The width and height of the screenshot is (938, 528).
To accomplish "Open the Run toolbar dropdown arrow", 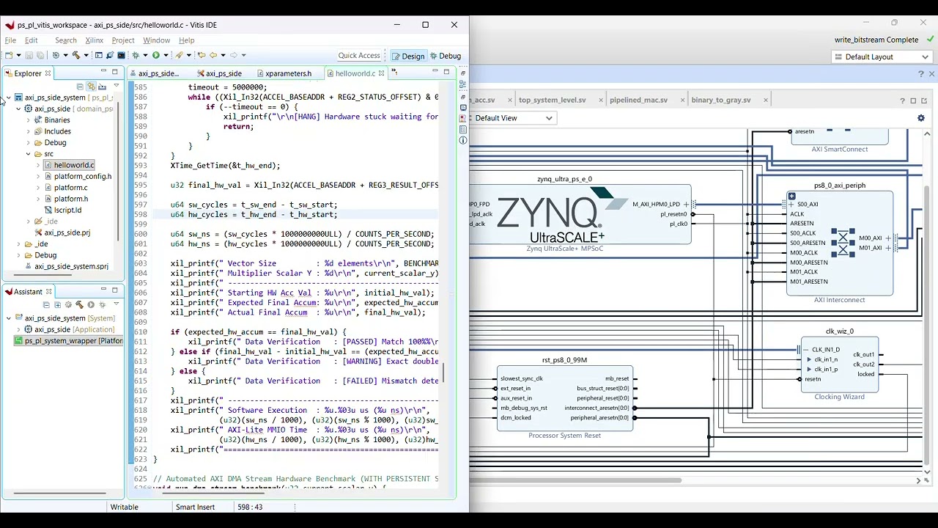I will [166, 56].
